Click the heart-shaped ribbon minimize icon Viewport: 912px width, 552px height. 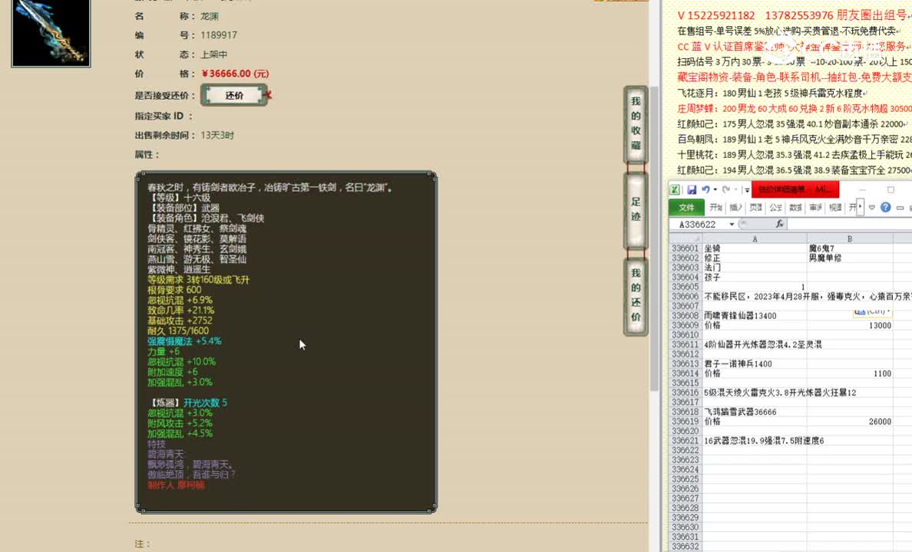point(872,208)
